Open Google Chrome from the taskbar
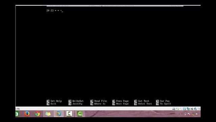Screen dimensions: 216x122 pos(37,114)
